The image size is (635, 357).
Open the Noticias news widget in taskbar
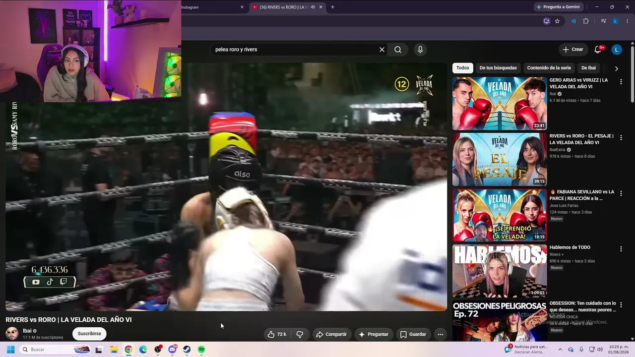[x=526, y=350]
